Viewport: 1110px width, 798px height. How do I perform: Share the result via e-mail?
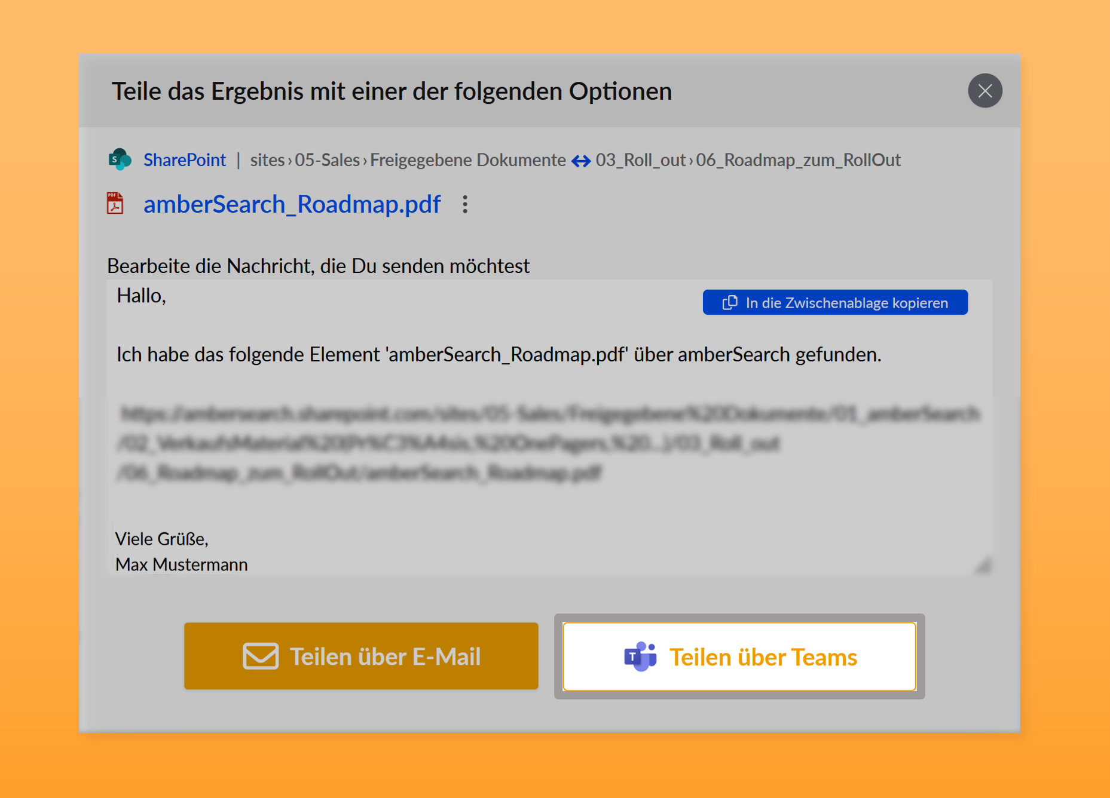coord(361,656)
